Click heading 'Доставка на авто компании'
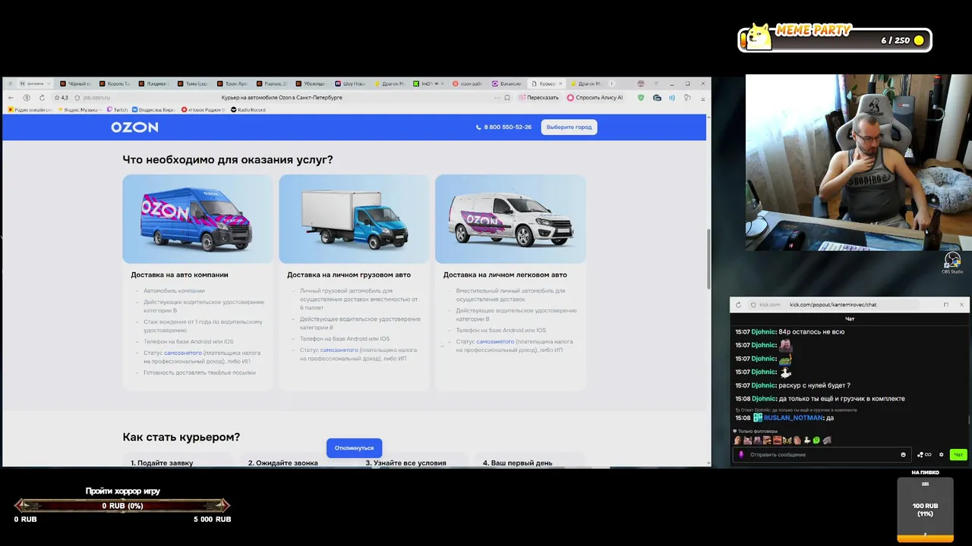 click(x=179, y=275)
